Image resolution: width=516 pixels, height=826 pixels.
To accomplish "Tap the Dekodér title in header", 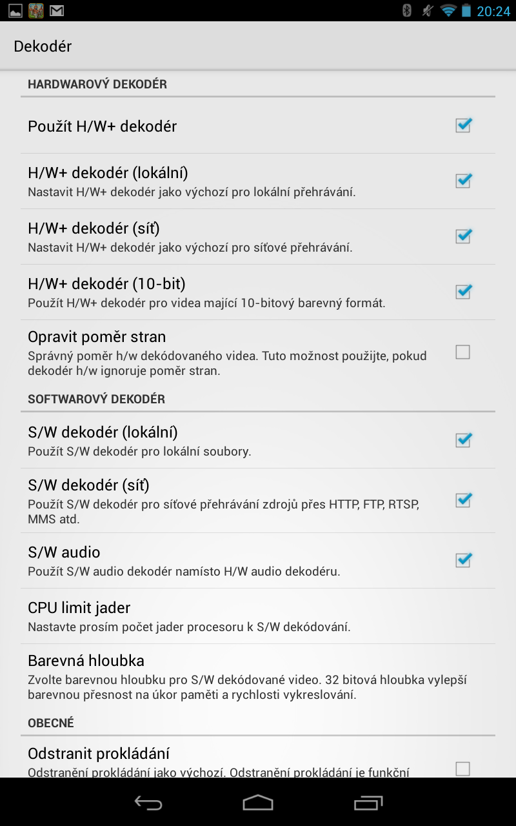I will [43, 46].
